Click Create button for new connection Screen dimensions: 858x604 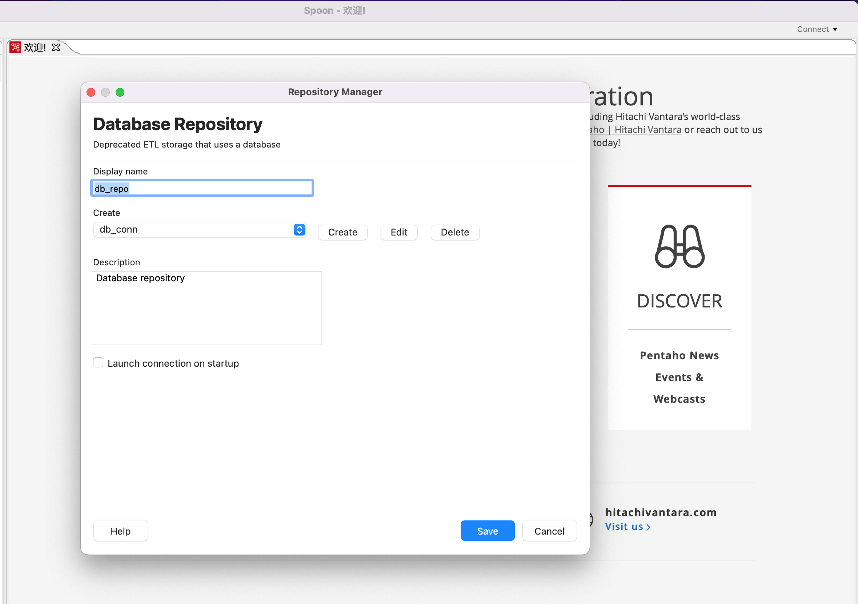pyautogui.click(x=342, y=232)
